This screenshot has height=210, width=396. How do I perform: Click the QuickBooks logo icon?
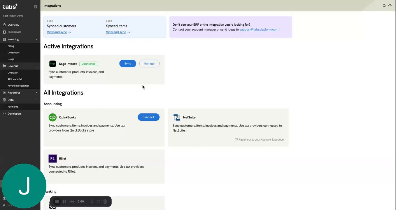click(52, 117)
